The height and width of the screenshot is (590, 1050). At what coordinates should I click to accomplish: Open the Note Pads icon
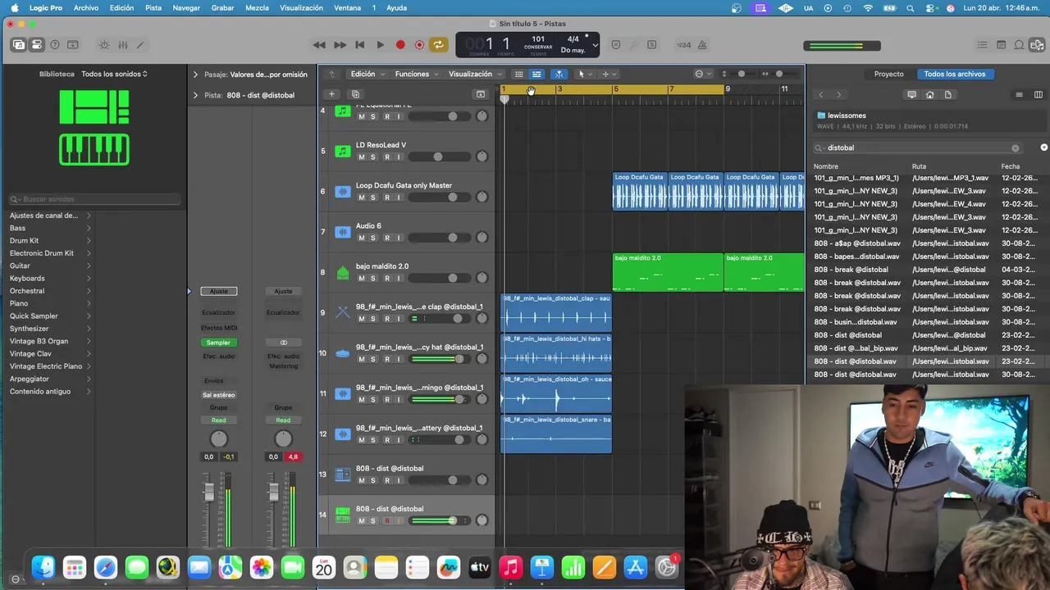tap(1001, 45)
